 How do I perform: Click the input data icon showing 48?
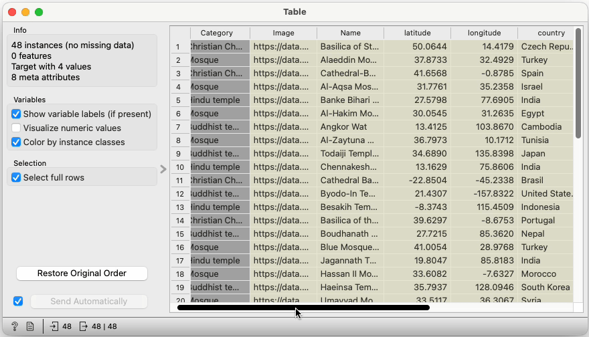[61, 326]
